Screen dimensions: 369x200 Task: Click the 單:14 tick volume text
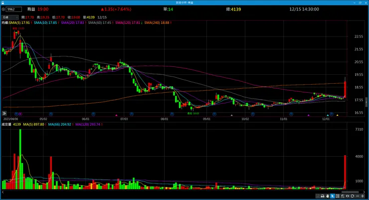[168, 9]
